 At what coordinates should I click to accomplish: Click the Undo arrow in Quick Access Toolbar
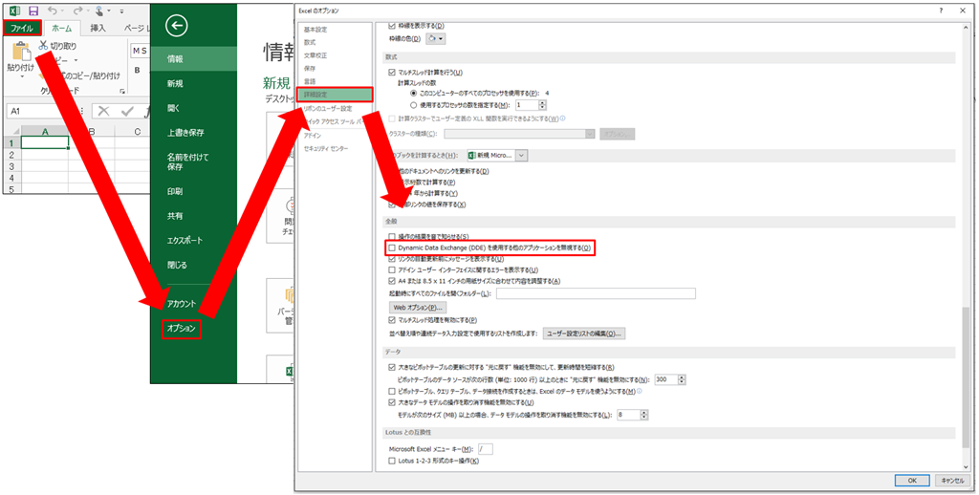click(53, 11)
